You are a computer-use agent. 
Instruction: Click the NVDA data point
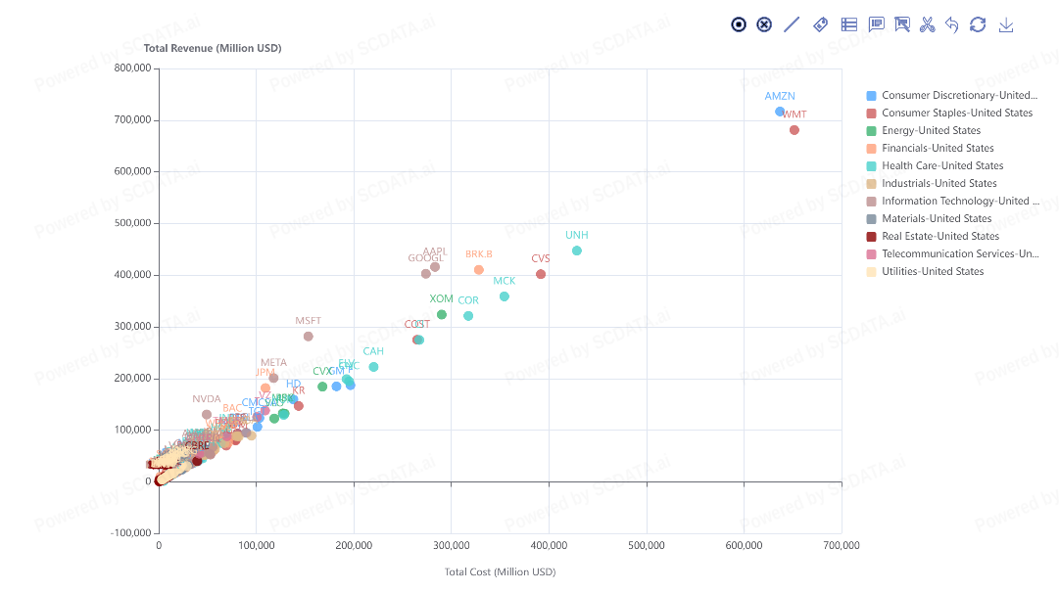point(207,415)
